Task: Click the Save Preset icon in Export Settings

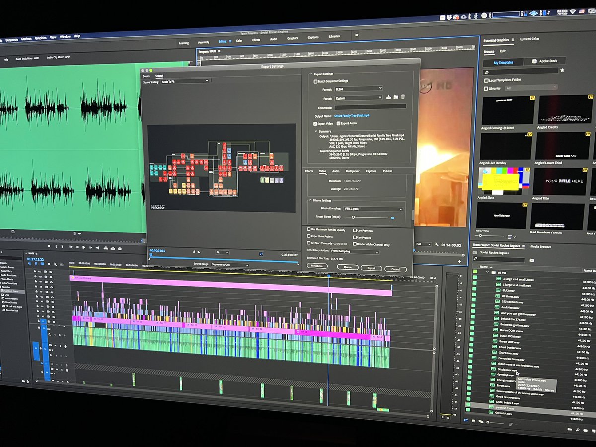Action: [x=387, y=97]
